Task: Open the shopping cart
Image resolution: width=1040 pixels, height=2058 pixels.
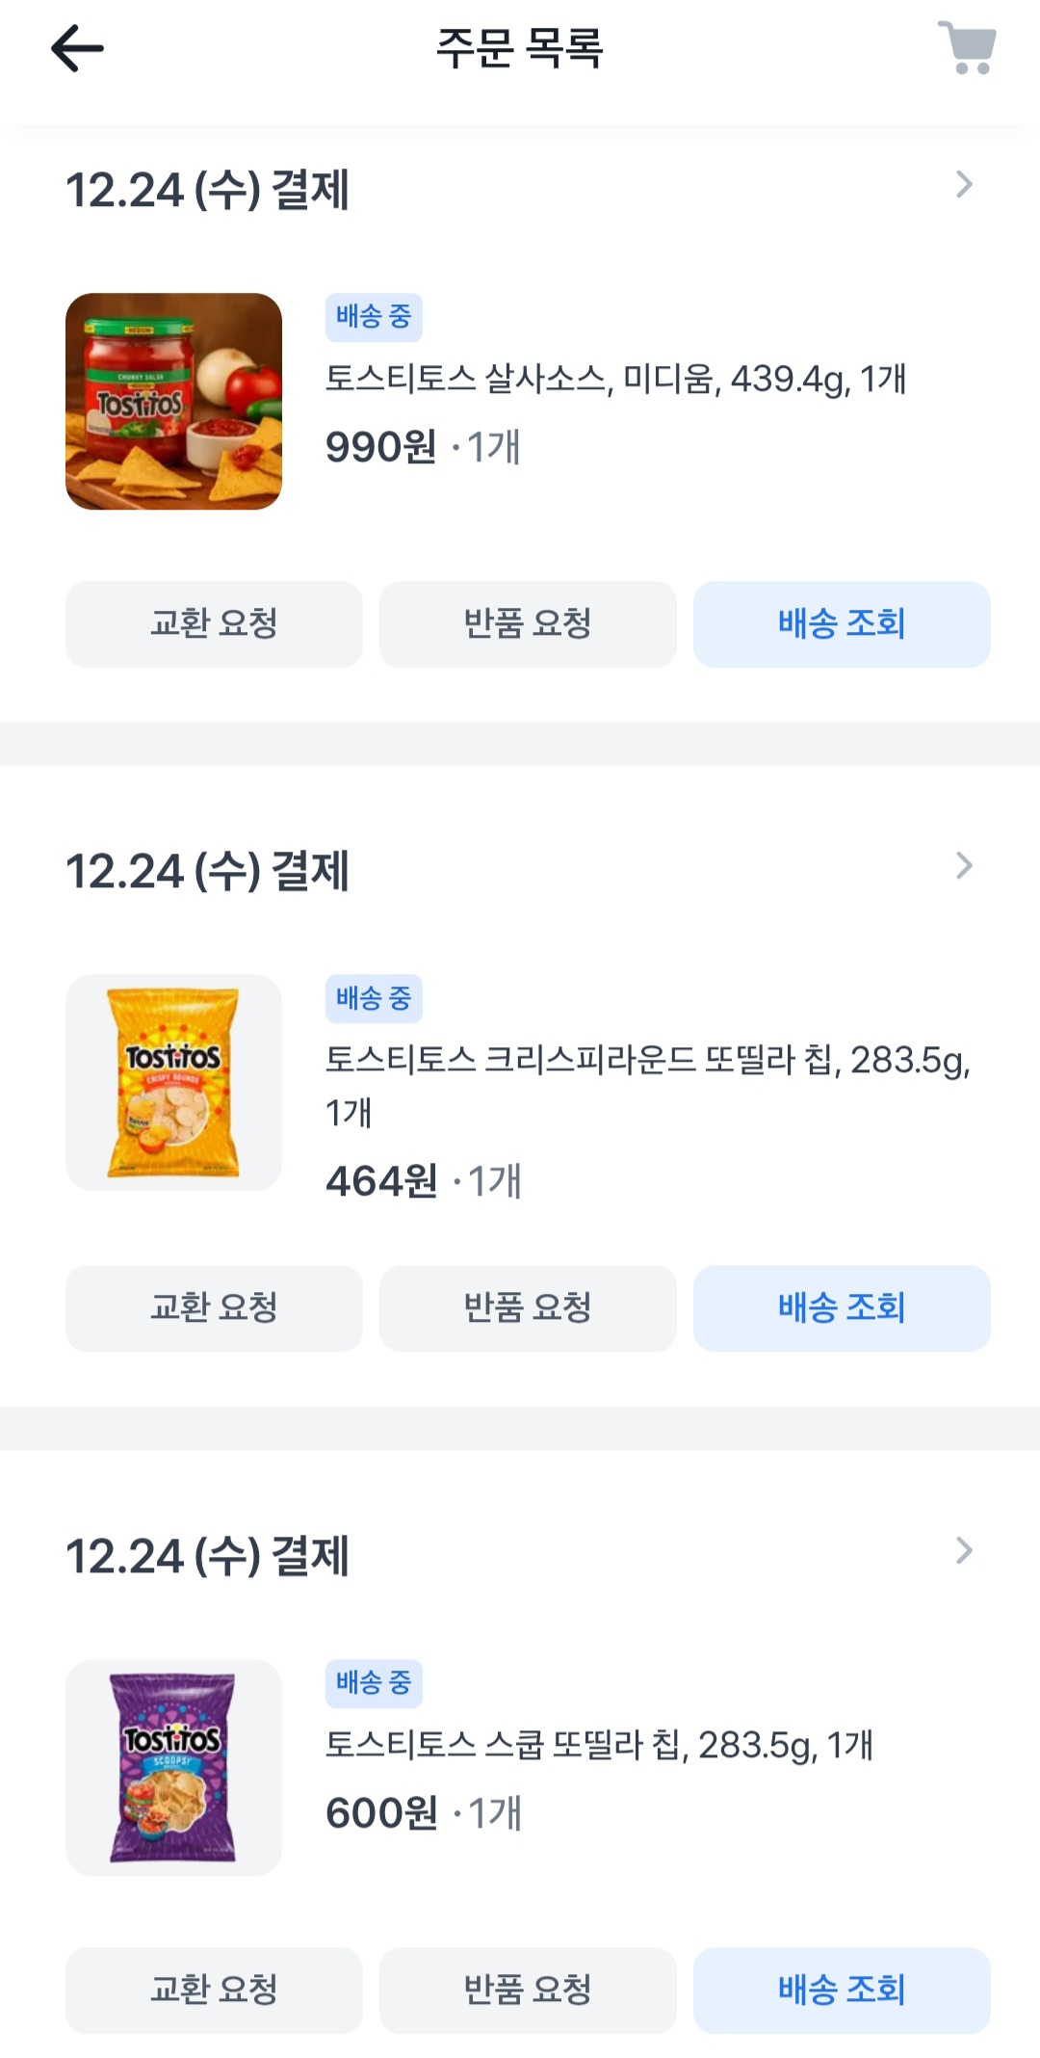Action: (x=967, y=48)
